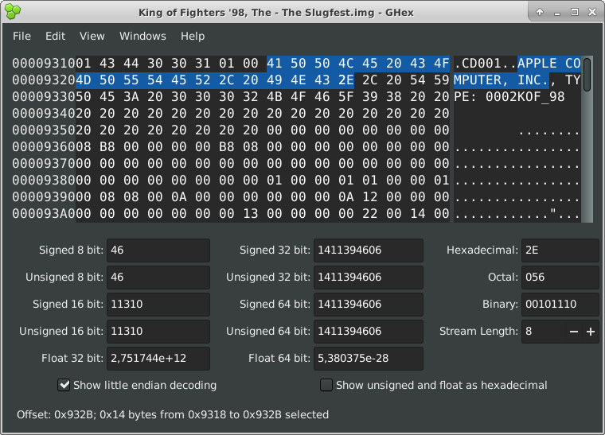The width and height of the screenshot is (605, 435).
Task: Click the 'Stream Length:' label
Action: tap(478, 332)
